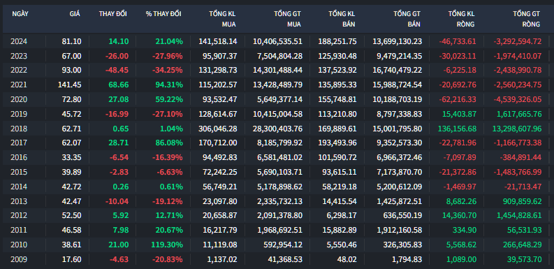Image resolution: width=554 pixels, height=269 pixels.
Task: Select the 2018 year cell
Action: [x=19, y=129]
